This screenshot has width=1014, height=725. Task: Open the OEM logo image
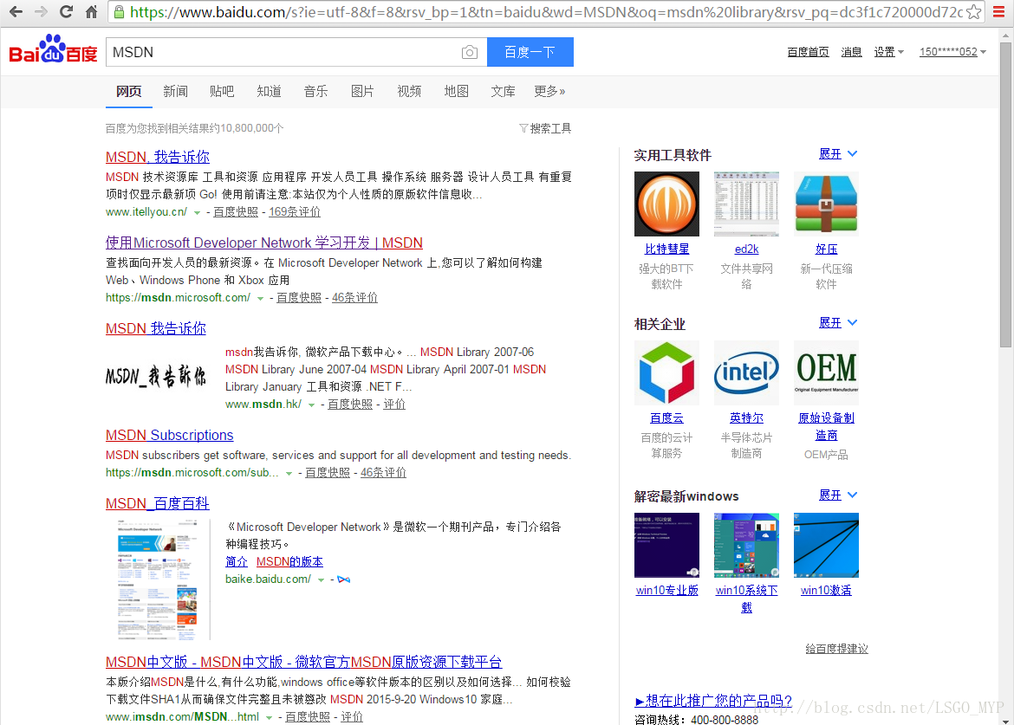click(x=826, y=372)
